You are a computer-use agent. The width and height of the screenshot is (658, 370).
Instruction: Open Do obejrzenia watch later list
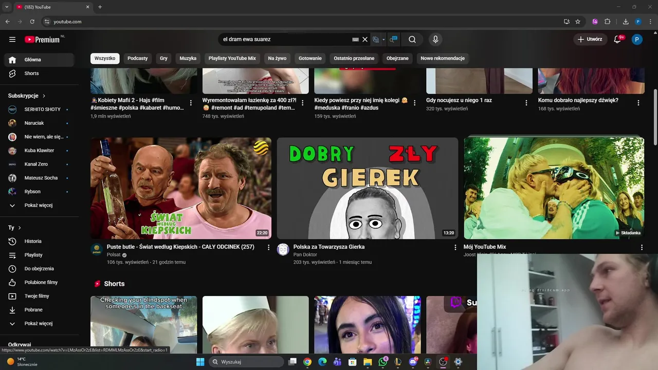(39, 268)
